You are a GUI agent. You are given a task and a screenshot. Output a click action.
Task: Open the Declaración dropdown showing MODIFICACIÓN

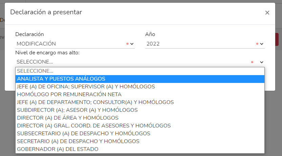pos(71,44)
